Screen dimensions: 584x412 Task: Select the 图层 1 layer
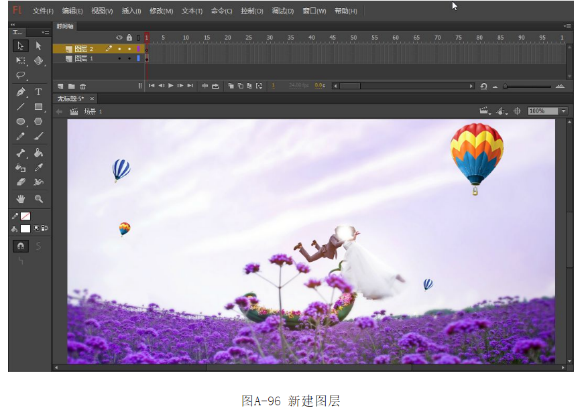pyautogui.click(x=84, y=59)
